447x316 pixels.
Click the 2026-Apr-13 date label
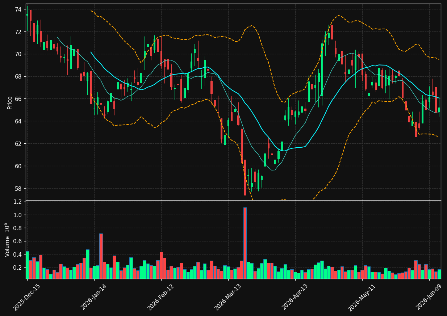point(295,297)
